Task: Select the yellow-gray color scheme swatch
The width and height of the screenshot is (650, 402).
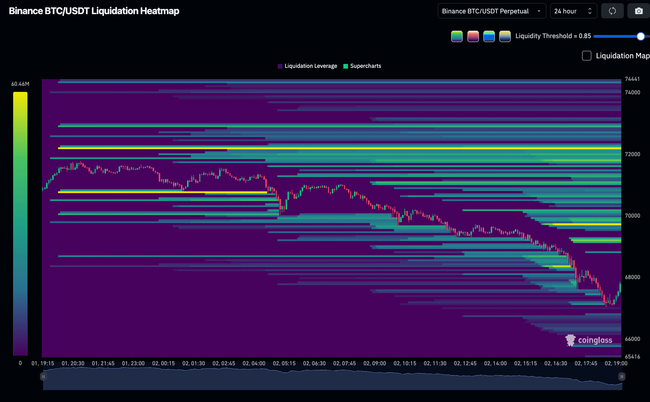Action: point(505,36)
